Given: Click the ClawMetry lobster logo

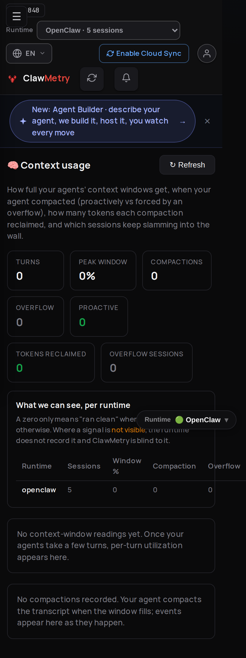Looking at the screenshot, I should tap(12, 79).
